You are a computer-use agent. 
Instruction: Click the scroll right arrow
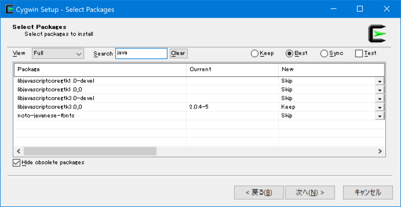[x=380, y=151]
